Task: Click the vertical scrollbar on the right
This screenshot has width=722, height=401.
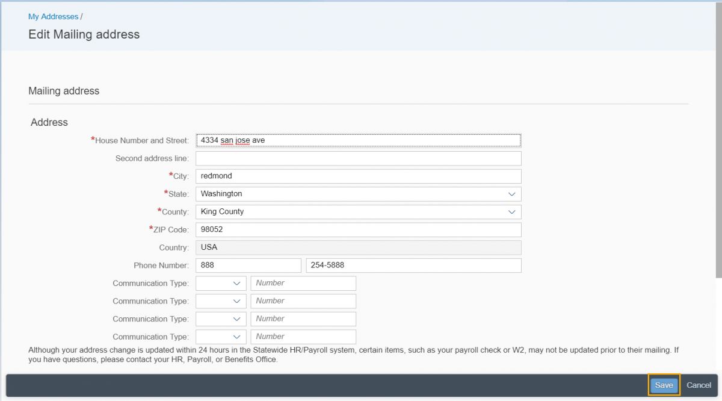Action: (x=718, y=138)
